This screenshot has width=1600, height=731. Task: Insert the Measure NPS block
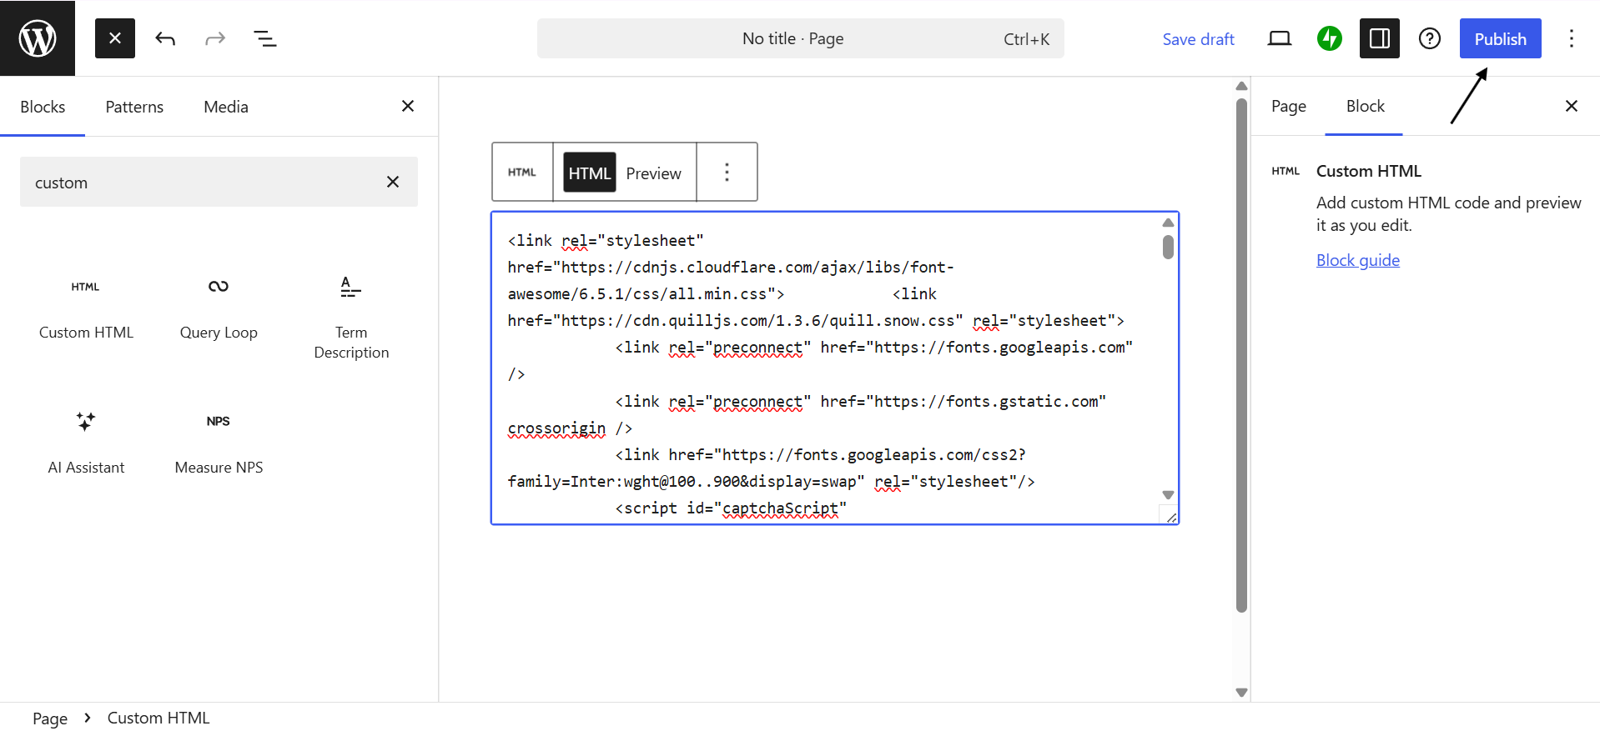[x=219, y=442]
